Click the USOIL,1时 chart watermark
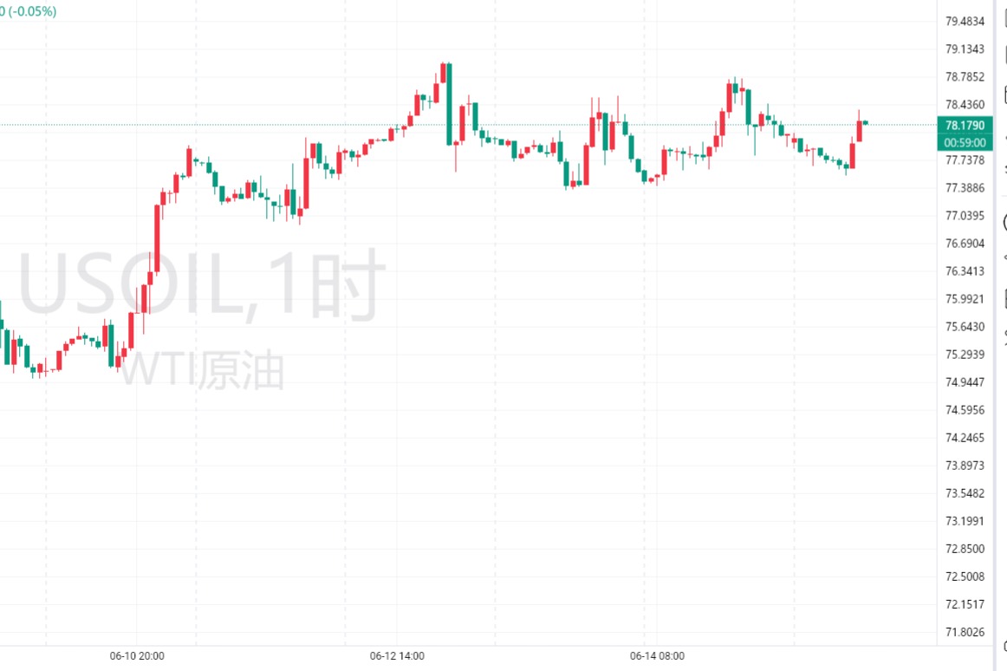The image size is (1007, 671). pos(199,284)
